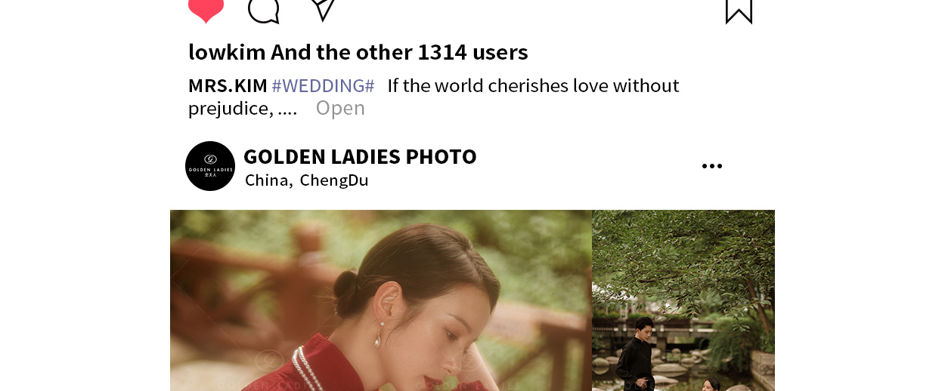Save post with bookmark icon
945x391 pixels.
739,11
